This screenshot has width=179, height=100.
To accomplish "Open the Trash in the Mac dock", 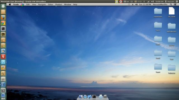I will pos(105,97).
